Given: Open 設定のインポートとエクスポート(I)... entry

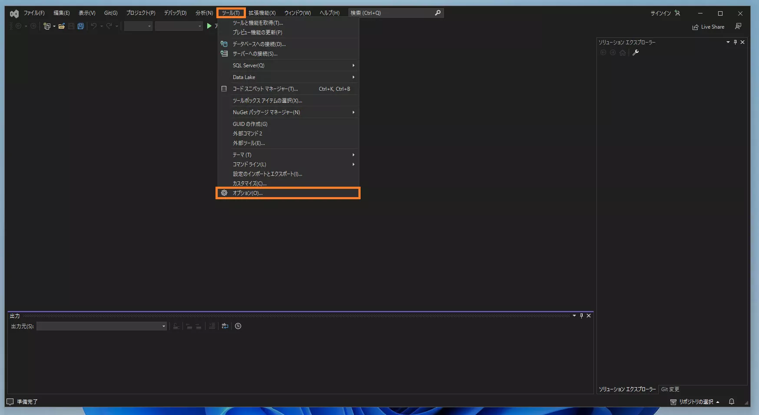Looking at the screenshot, I should (x=288, y=174).
